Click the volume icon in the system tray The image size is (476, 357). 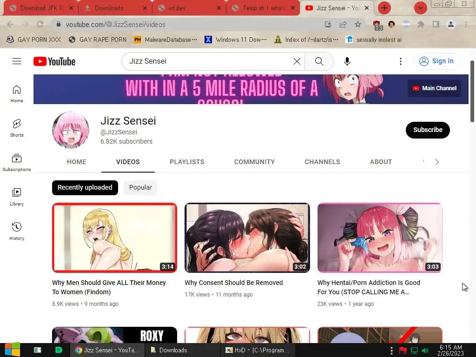pyautogui.click(x=425, y=350)
